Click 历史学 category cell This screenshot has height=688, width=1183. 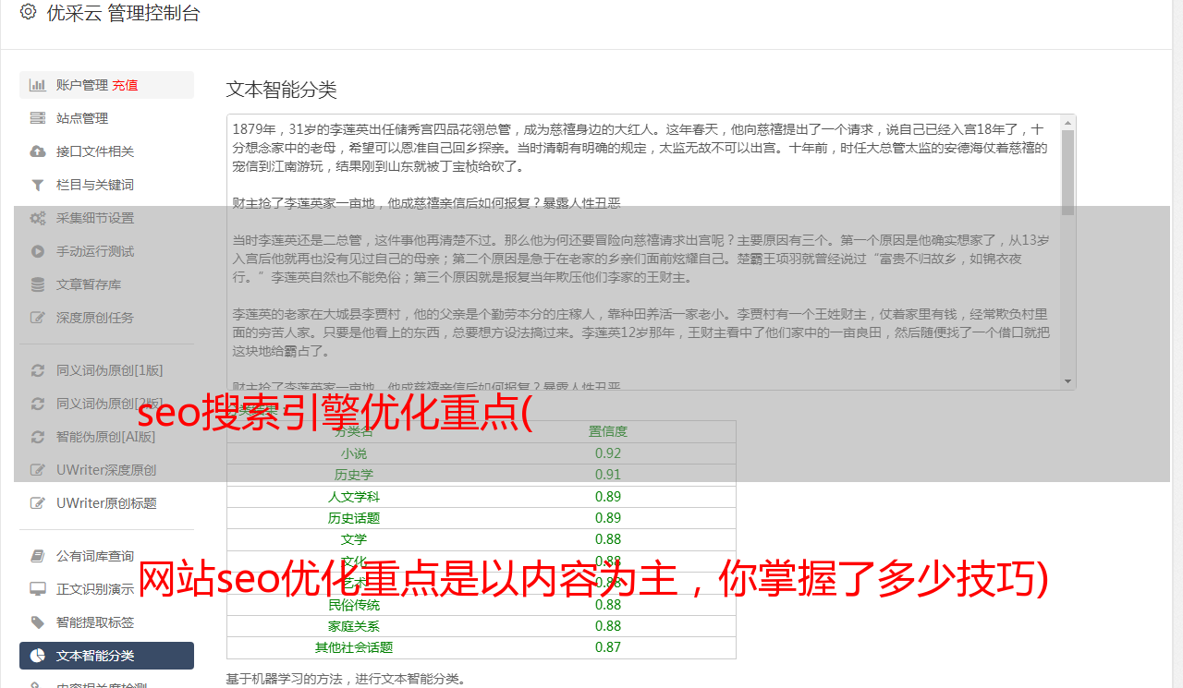[x=354, y=475]
